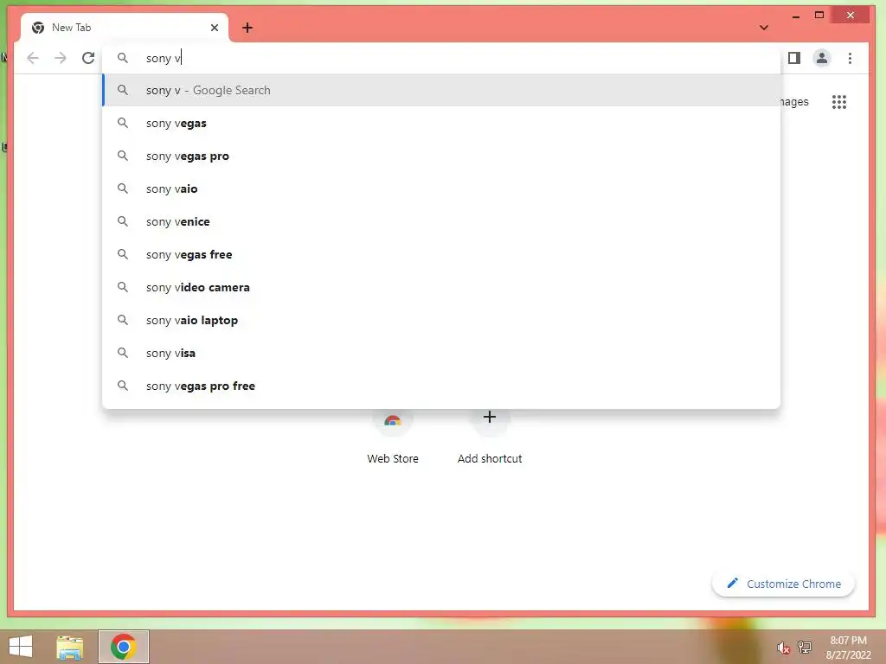The height and width of the screenshot is (664, 886).
Task: Open the Chrome side panel icon
Action: [794, 58]
